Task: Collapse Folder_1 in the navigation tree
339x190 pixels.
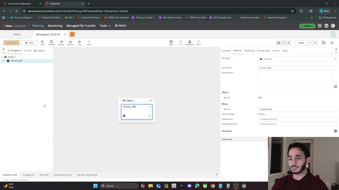Action: tap(2, 57)
